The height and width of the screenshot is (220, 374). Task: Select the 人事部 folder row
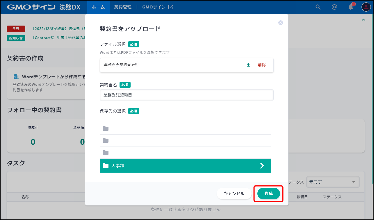click(x=186, y=166)
